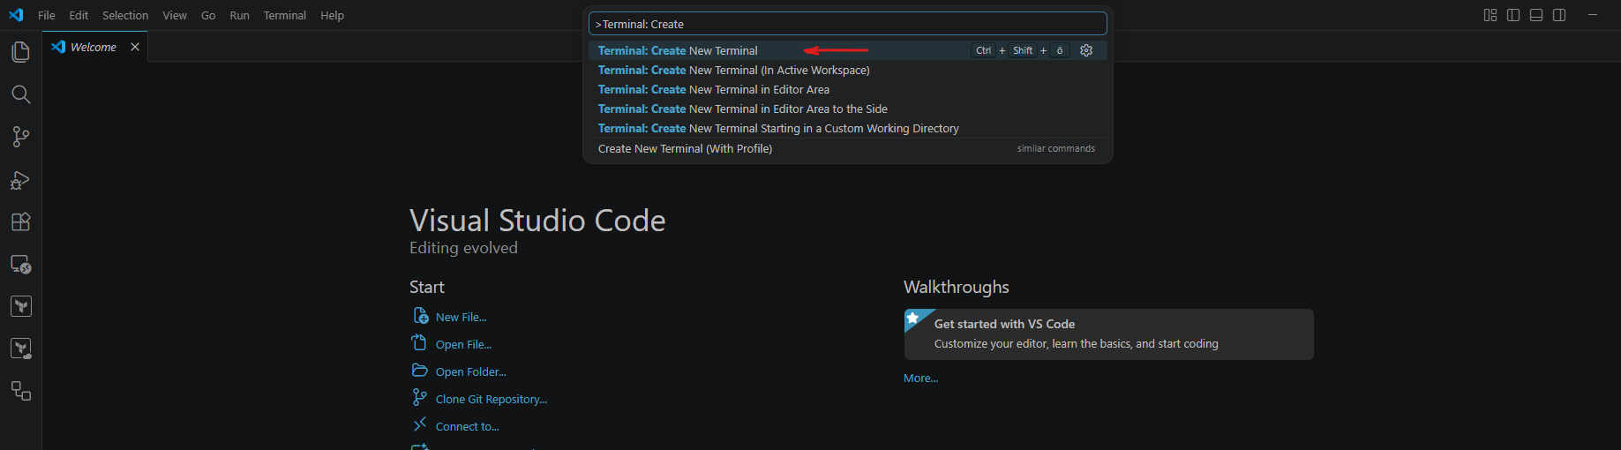This screenshot has width=1621, height=450.
Task: Open the Remote Explorer view
Action: pos(20,264)
